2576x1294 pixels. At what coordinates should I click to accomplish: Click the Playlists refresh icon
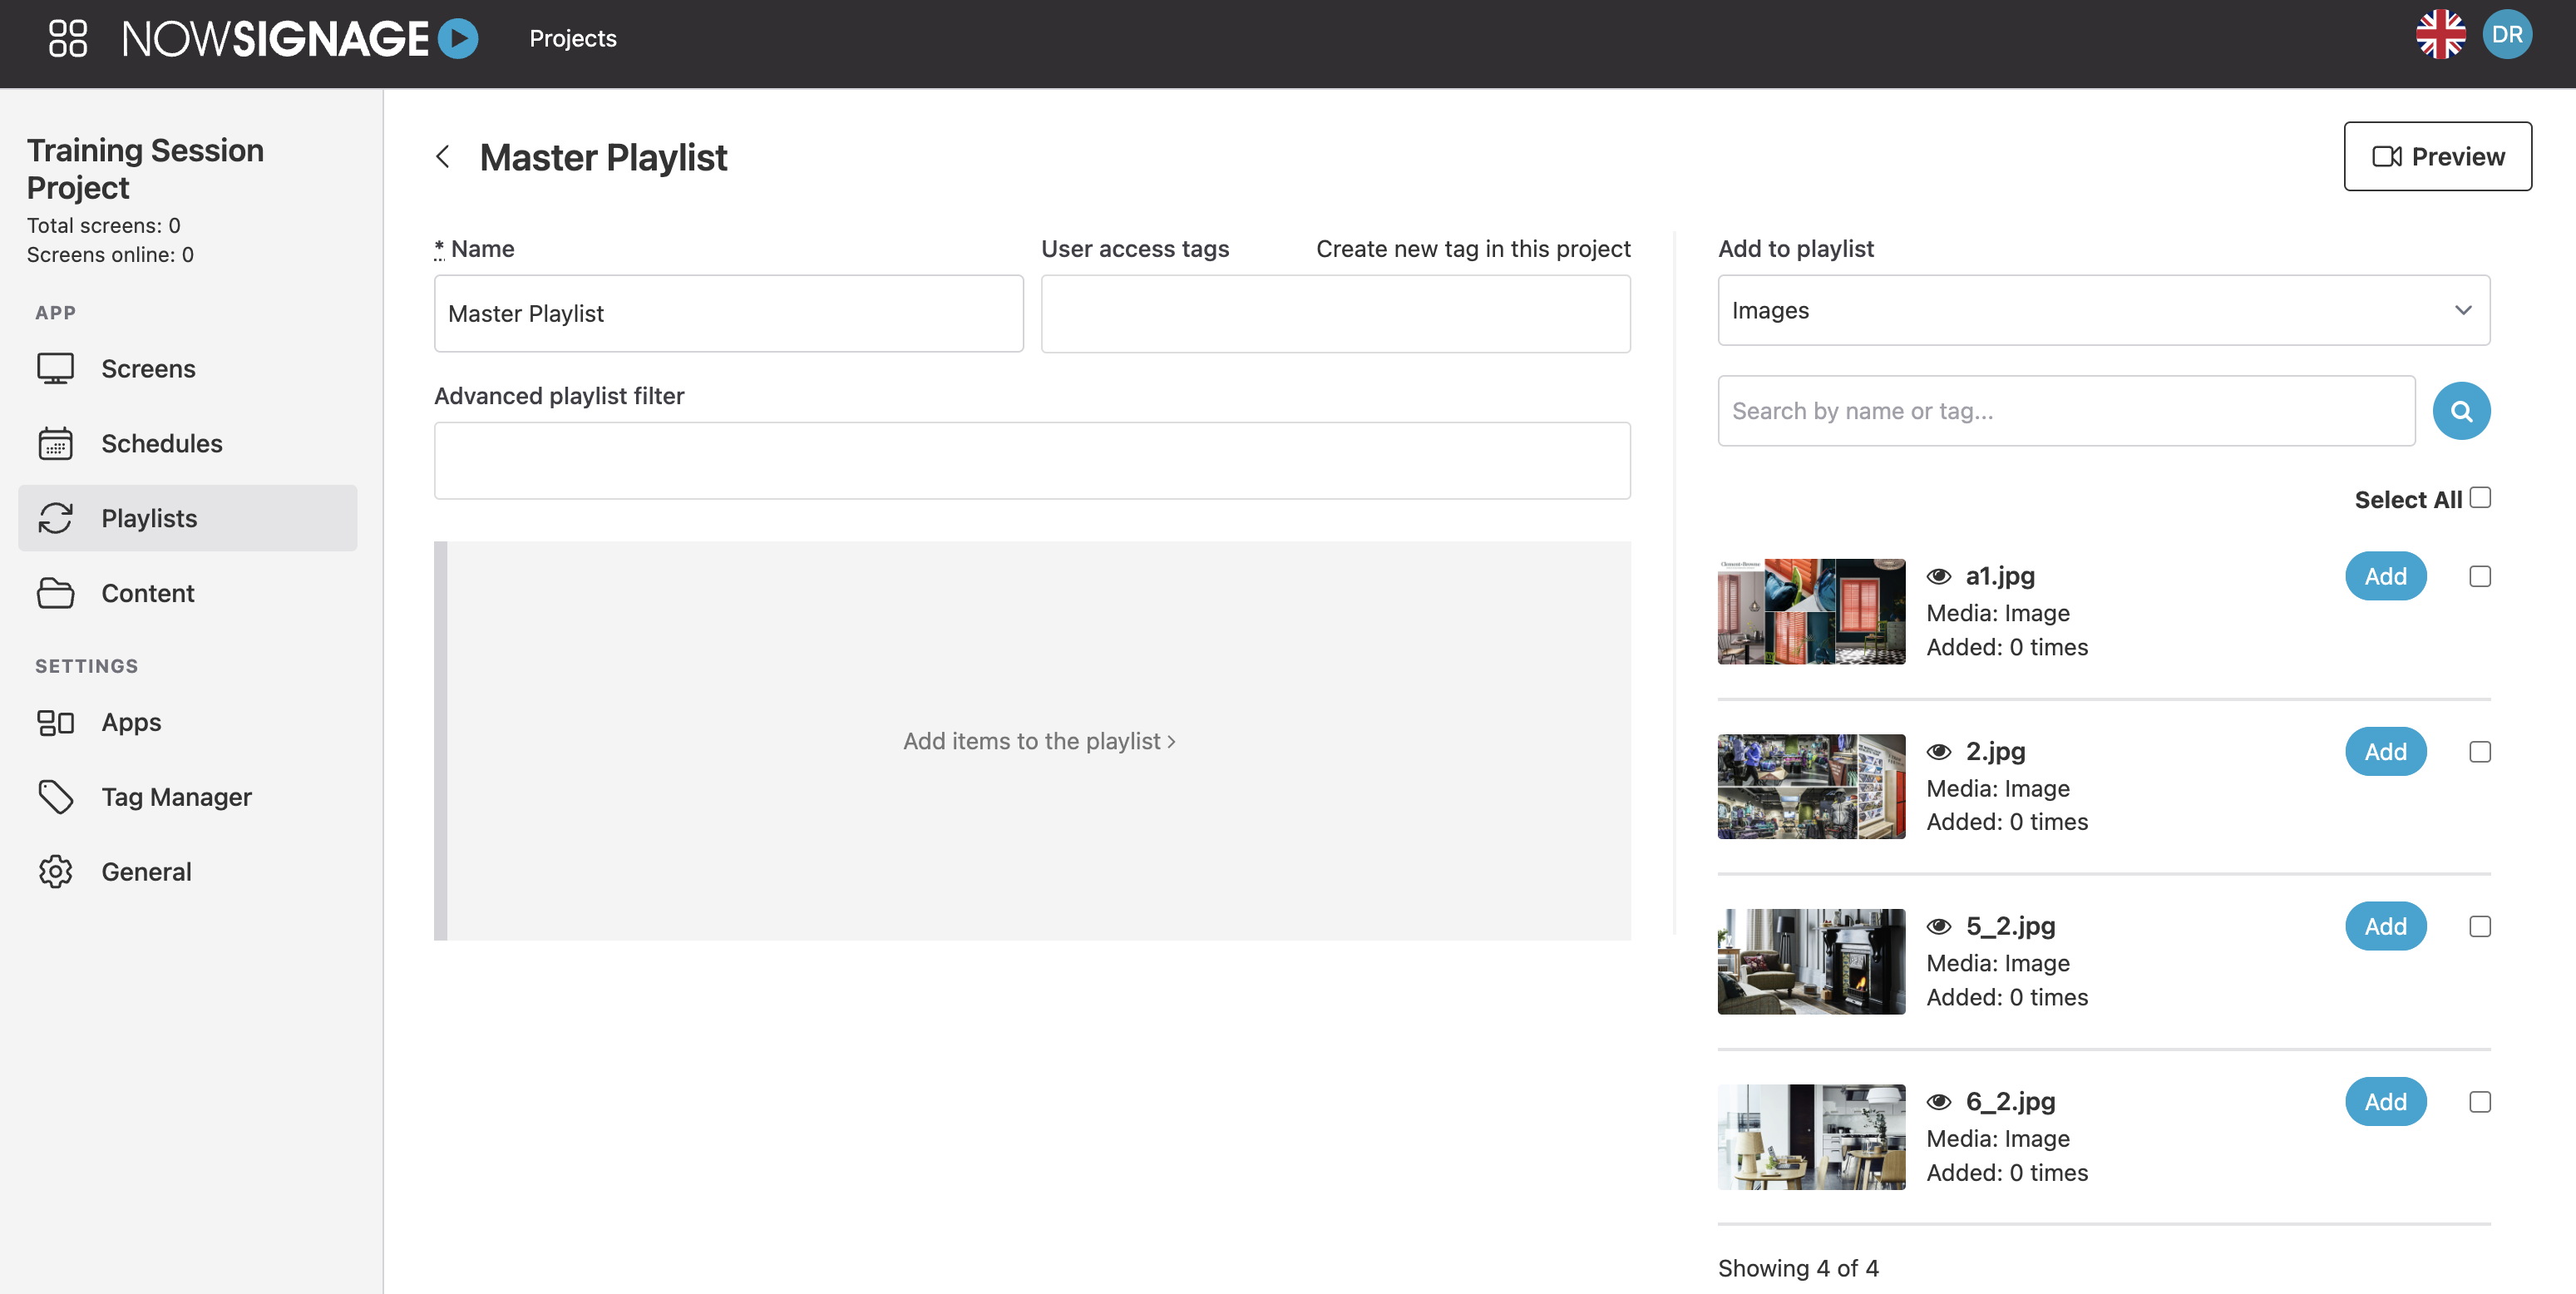[56, 518]
